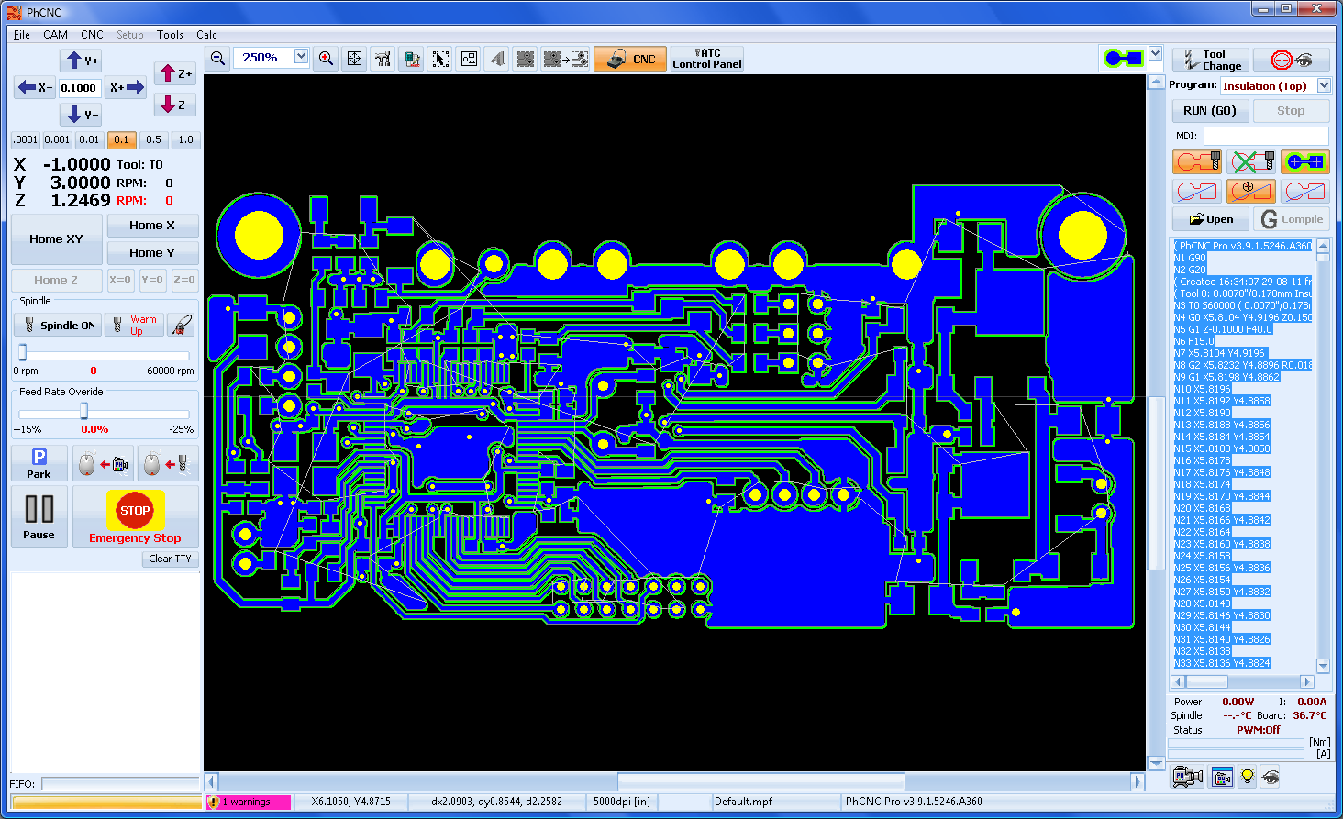Click into the MDI input field
Screen dimensions: 1343x819
coord(1265,136)
